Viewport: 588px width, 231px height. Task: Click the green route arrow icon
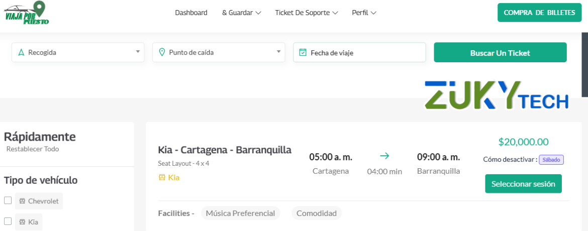point(384,156)
